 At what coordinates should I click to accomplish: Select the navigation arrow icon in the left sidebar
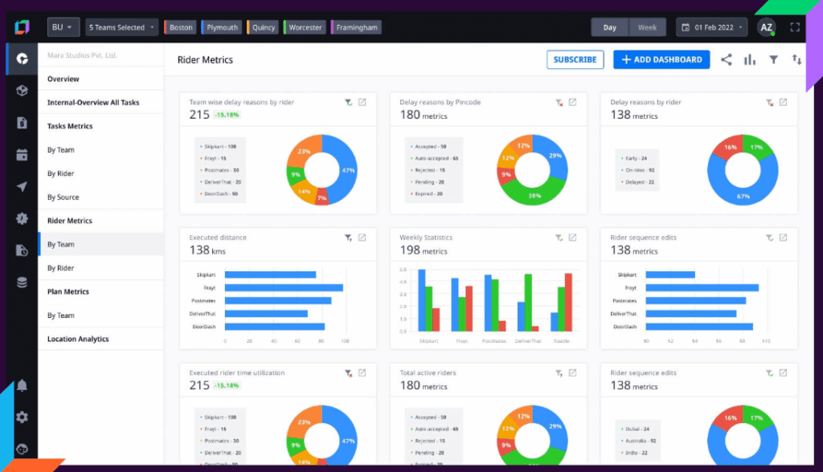pos(22,186)
